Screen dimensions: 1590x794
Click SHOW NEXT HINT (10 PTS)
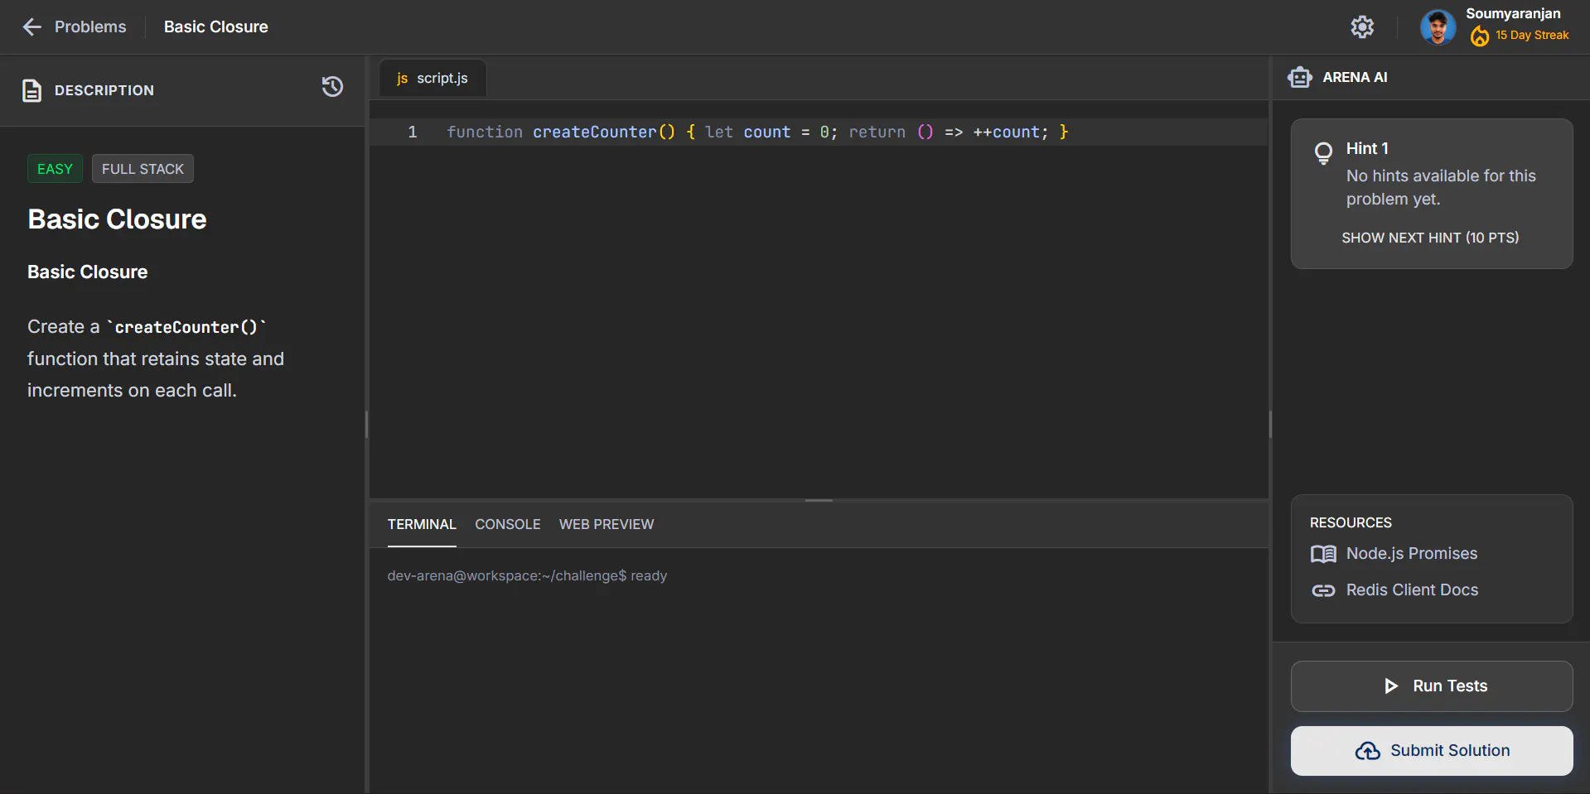point(1430,238)
